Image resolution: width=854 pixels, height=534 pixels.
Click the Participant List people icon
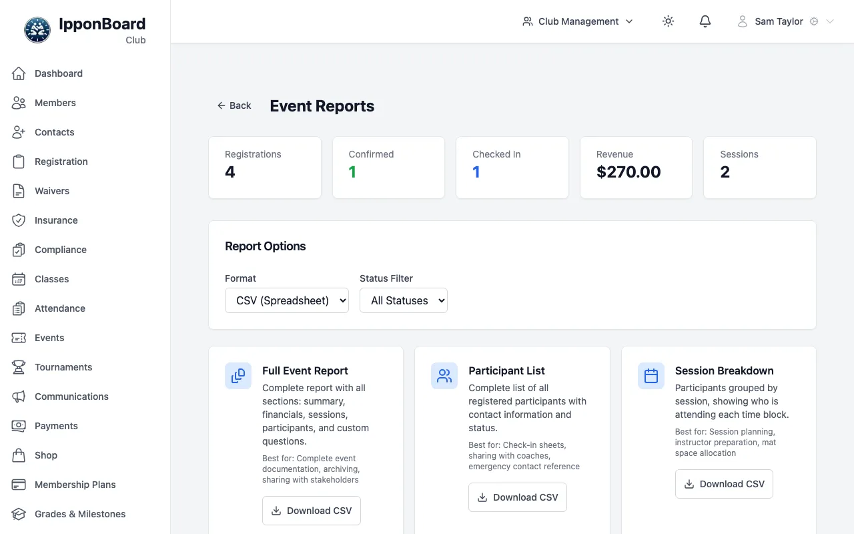point(444,376)
